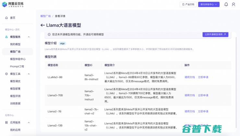Click the 模型服务 sidebar icon
The width and height of the screenshot is (240, 136).
(x=6, y=37)
